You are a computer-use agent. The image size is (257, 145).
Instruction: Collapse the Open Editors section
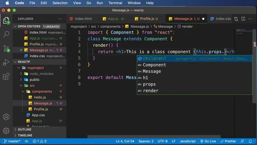[x=15, y=27]
